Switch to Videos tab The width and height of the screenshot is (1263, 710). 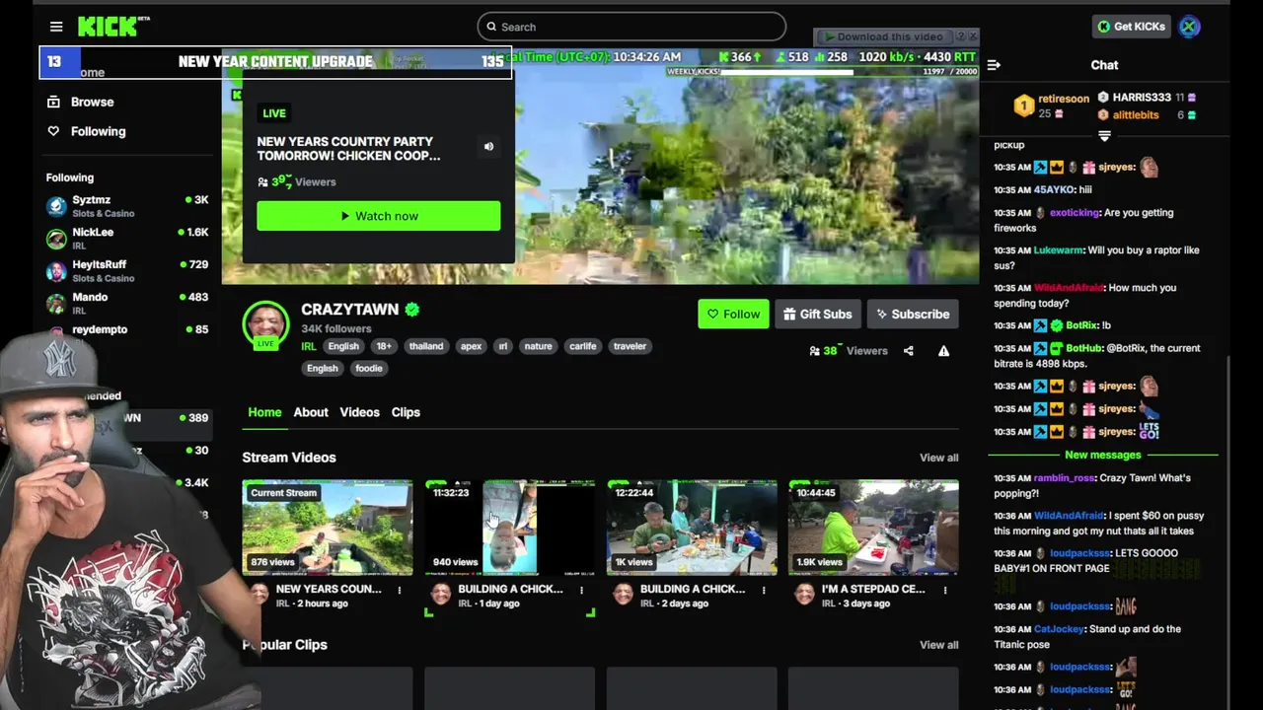pos(359,412)
